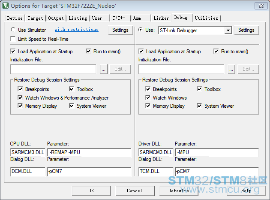Browse for simulator initialization file
Viewport: 270px width, 200px height.
[x=103, y=69]
